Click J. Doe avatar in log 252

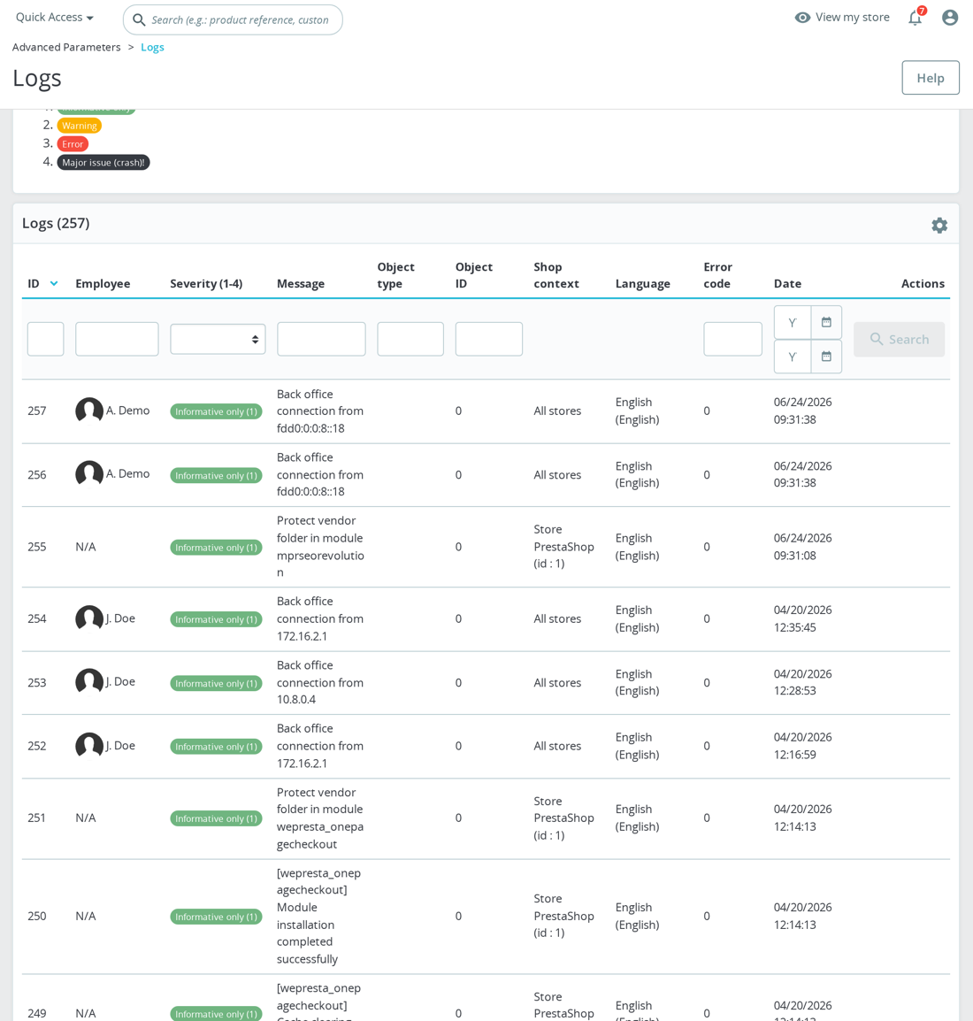[x=89, y=746]
